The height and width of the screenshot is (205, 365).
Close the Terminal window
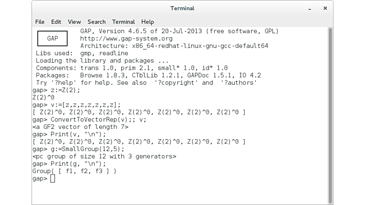[325, 8]
